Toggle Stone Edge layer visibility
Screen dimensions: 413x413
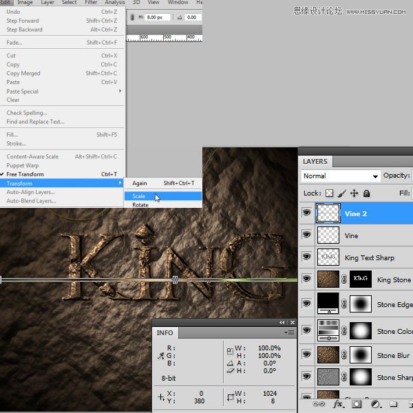pos(306,303)
